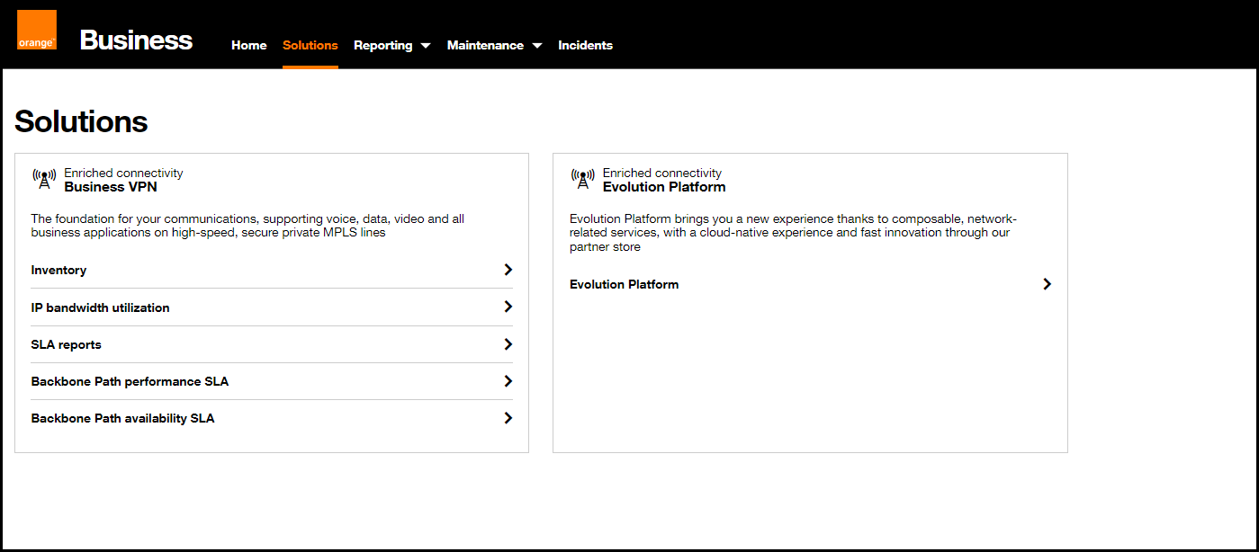Open the Inventory link

tap(58, 270)
